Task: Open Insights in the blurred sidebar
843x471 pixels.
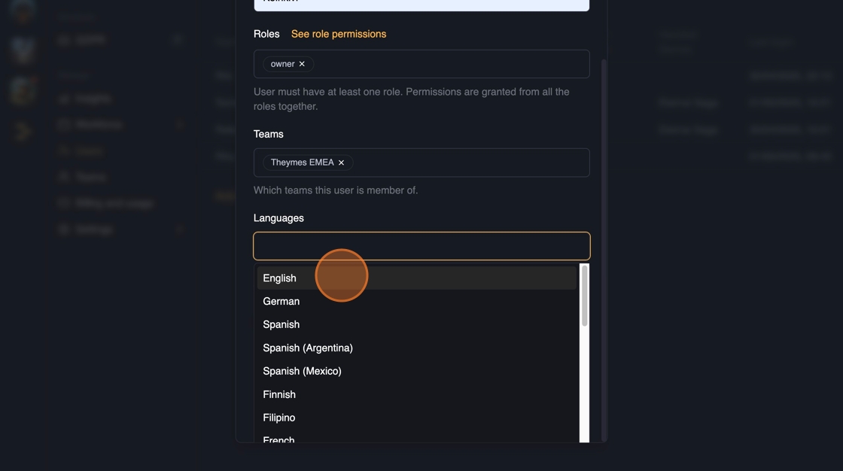Action: coord(93,99)
